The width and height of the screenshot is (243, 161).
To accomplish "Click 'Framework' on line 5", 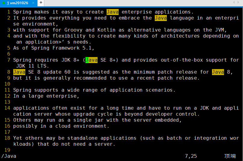I will click(66, 48).
